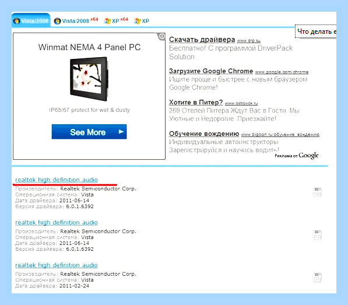348x305 pixels.
Task: Open the Обучение вождению ad link
Action: pos(204,134)
